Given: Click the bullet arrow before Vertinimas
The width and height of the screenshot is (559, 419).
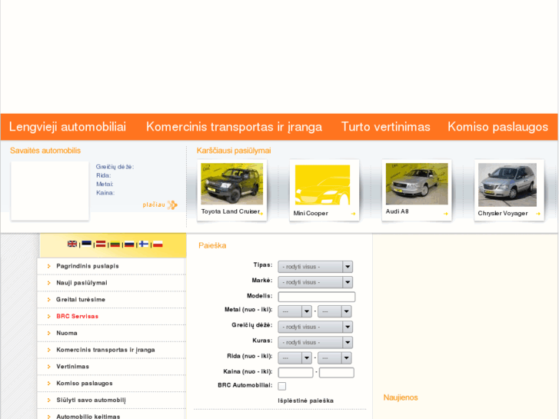Looking at the screenshot, I should pyautogui.click(x=49, y=367).
